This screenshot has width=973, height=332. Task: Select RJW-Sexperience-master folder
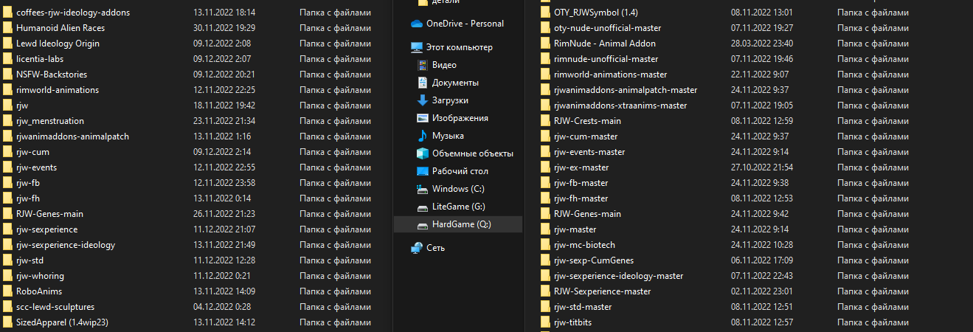point(603,291)
